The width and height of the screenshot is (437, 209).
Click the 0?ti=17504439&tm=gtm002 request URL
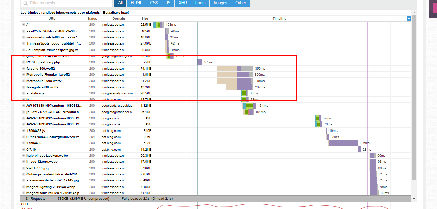[54, 137]
